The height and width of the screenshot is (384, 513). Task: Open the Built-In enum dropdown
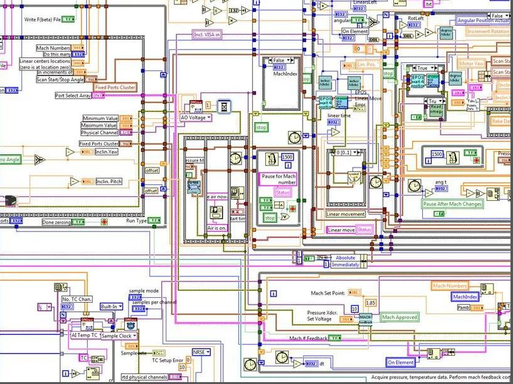pos(112,307)
